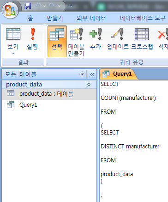Click the COUNT(manufacturer) line in SQL
168x202 pixels.
(128, 98)
